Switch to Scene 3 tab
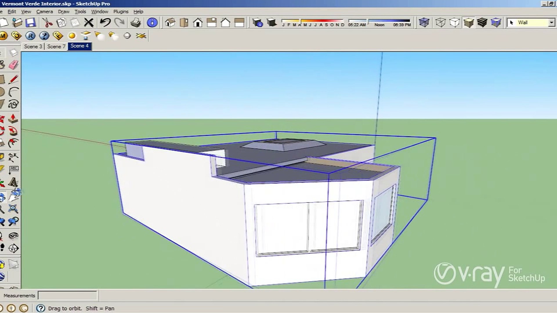This screenshot has width=557, height=313. [33, 46]
